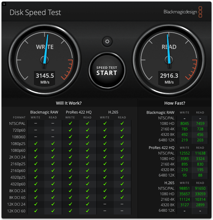Click Blackmagic RAW 2160 4K write value 785
The width and height of the screenshot is (213, 220).
pos(185,129)
